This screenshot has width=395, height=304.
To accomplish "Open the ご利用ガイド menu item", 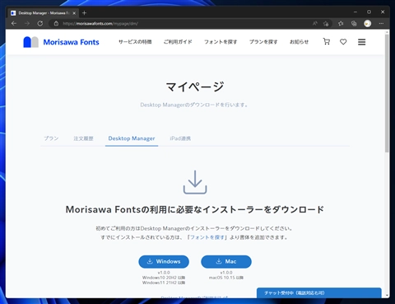I will coord(178,42).
